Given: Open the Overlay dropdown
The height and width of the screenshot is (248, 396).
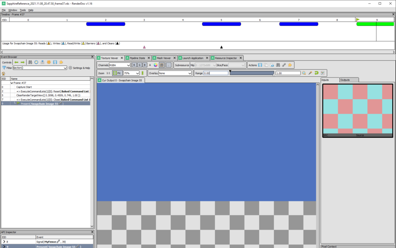Looking at the screenshot, I should [x=175, y=73].
